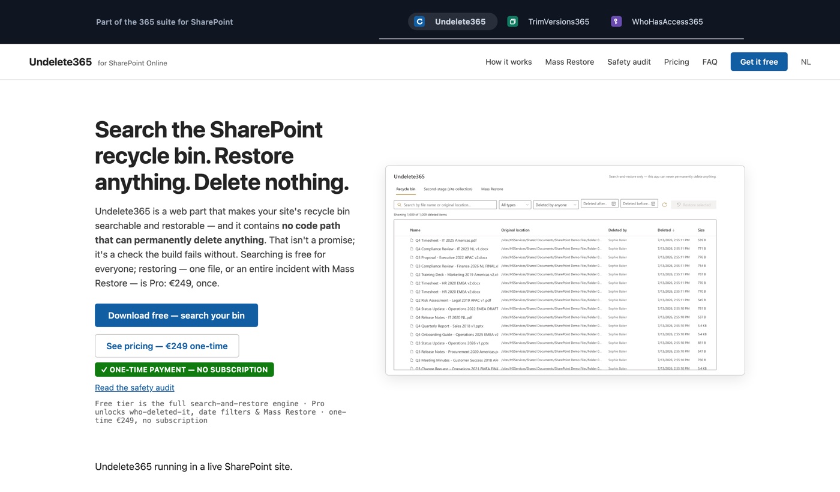Switch language to NL
This screenshot has width=840, height=492.
click(806, 62)
